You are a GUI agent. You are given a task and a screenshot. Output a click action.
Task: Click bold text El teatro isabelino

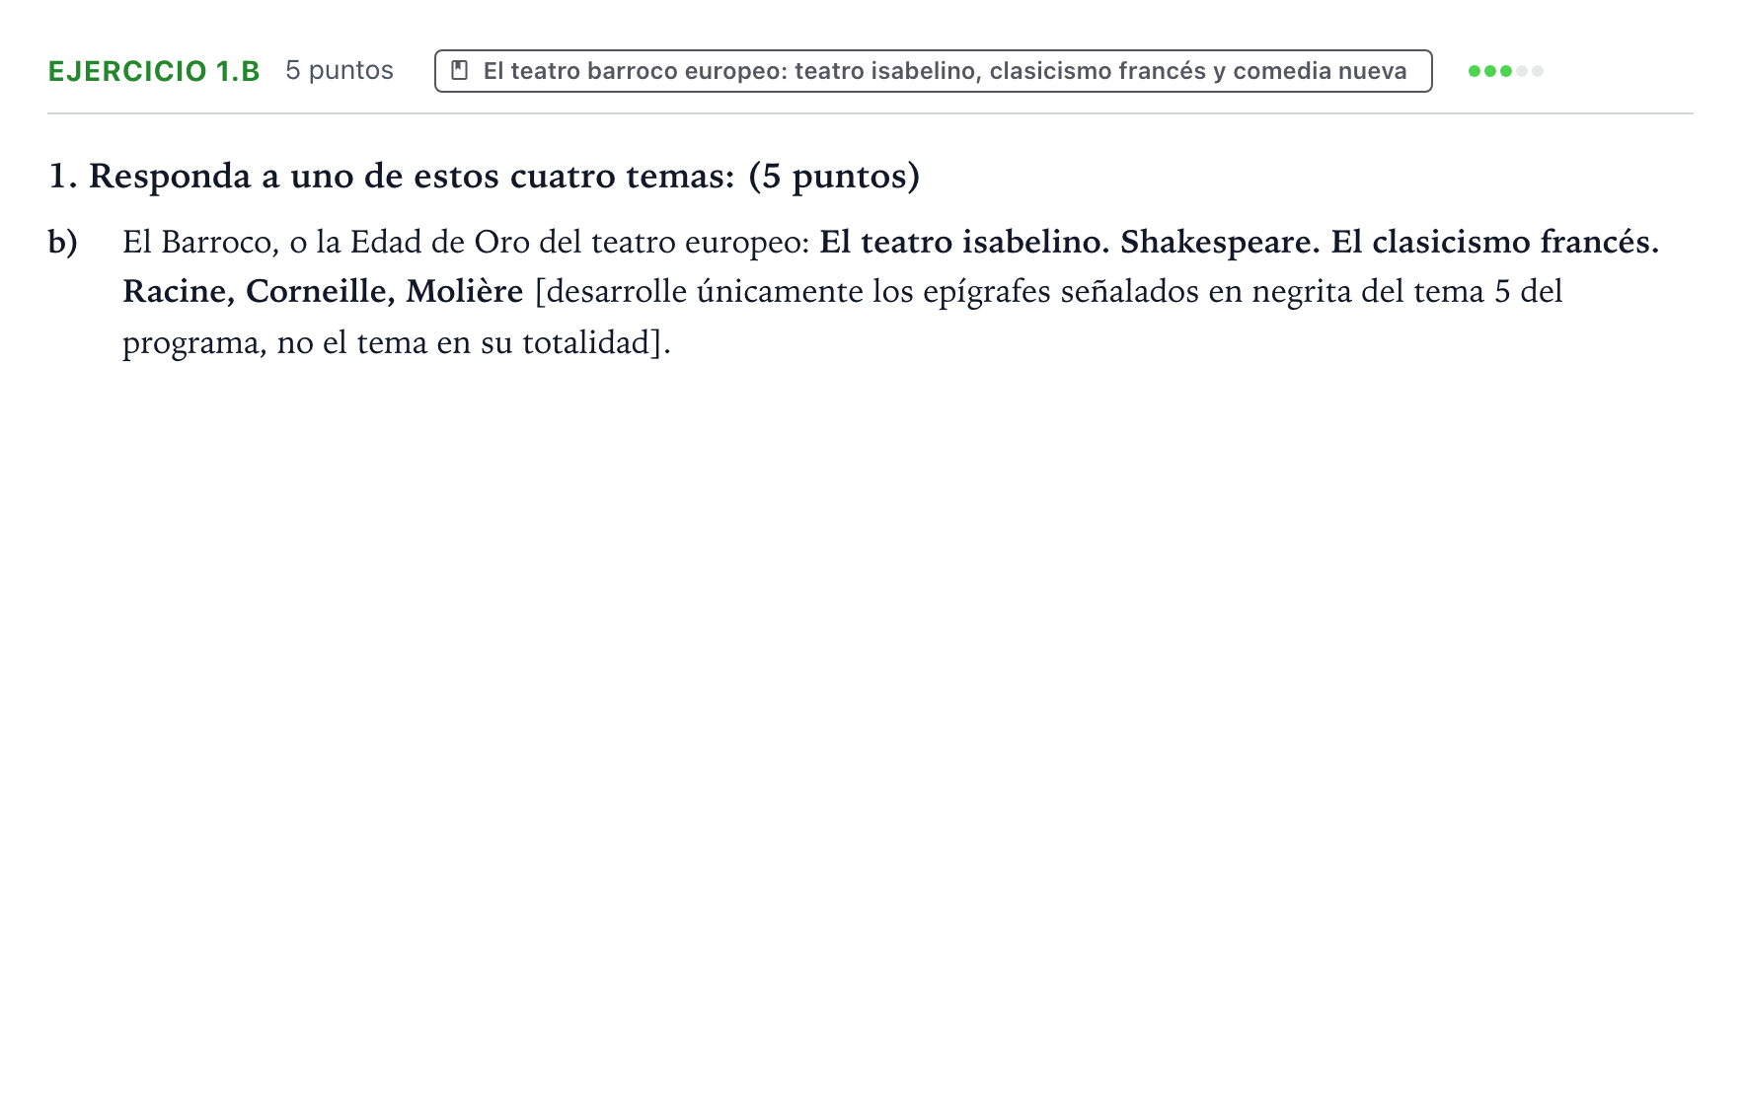965,243
